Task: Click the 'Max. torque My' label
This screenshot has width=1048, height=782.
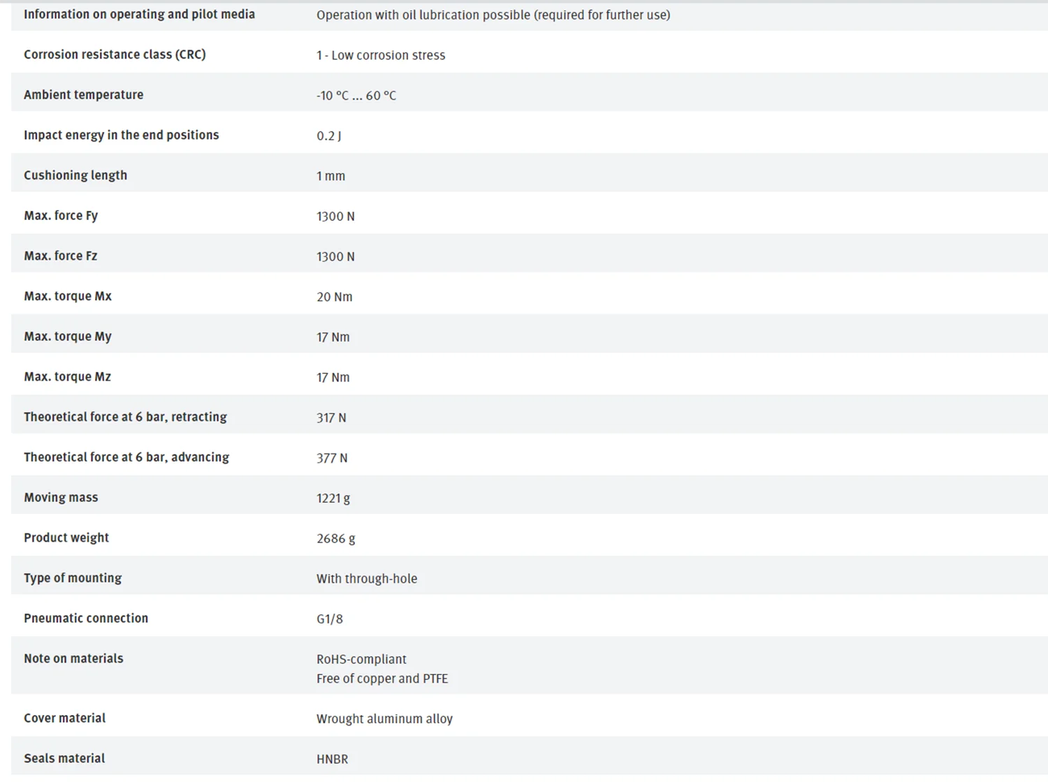Action: pos(68,337)
